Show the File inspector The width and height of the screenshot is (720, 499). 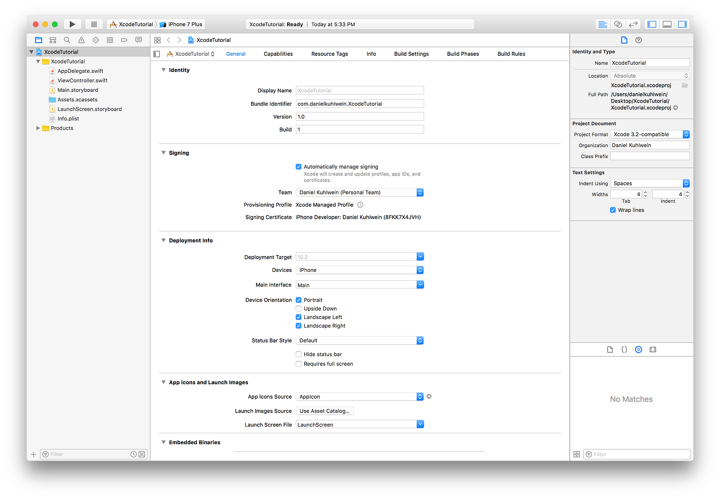tap(624, 40)
